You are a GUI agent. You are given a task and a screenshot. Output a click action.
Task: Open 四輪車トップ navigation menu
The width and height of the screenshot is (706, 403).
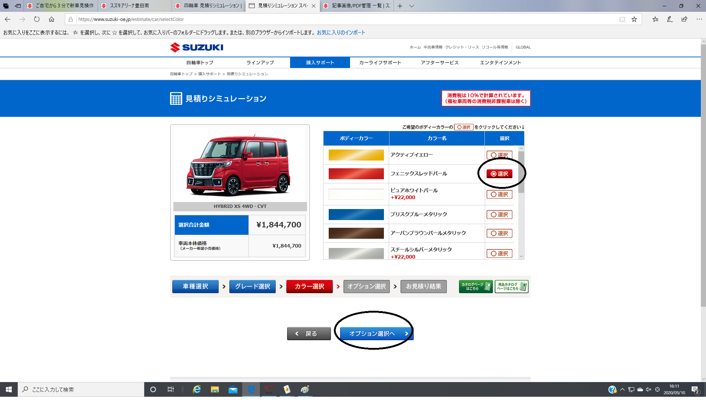pos(200,63)
